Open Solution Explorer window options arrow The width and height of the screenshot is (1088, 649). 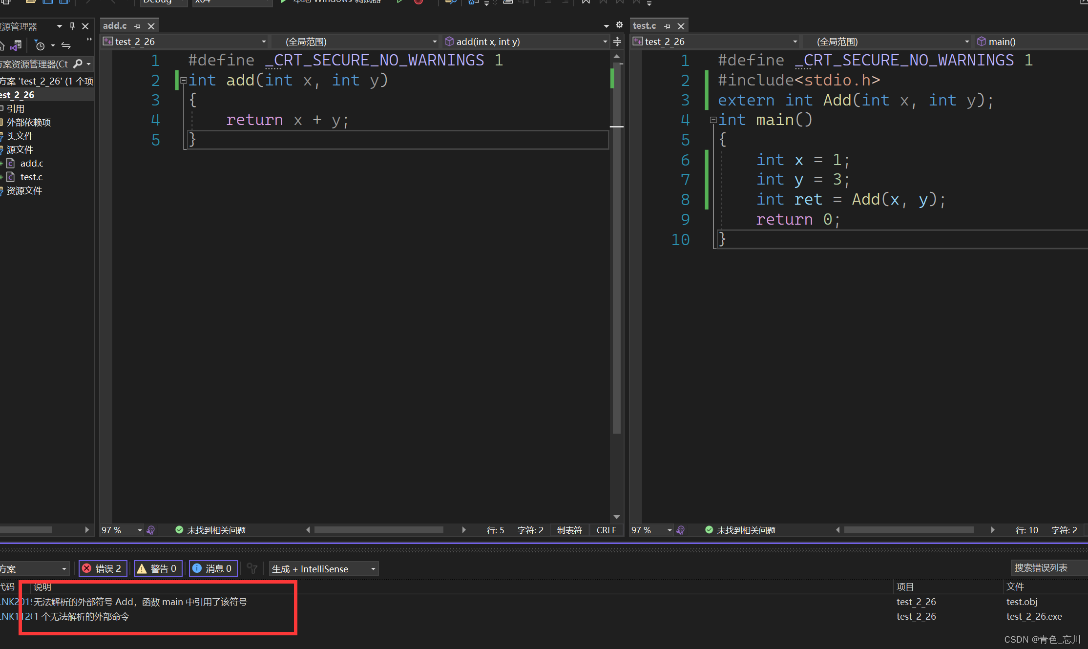tap(60, 26)
